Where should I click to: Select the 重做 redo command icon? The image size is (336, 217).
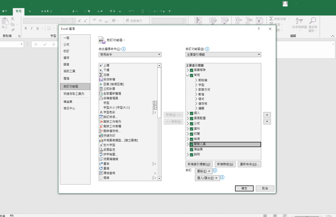pyautogui.click(x=101, y=164)
